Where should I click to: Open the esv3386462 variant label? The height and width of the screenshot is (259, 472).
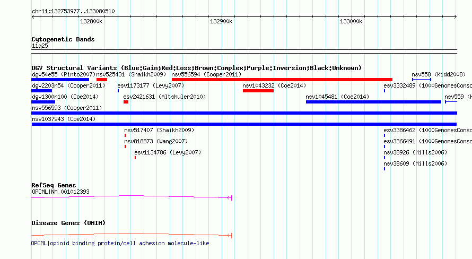coord(428,130)
